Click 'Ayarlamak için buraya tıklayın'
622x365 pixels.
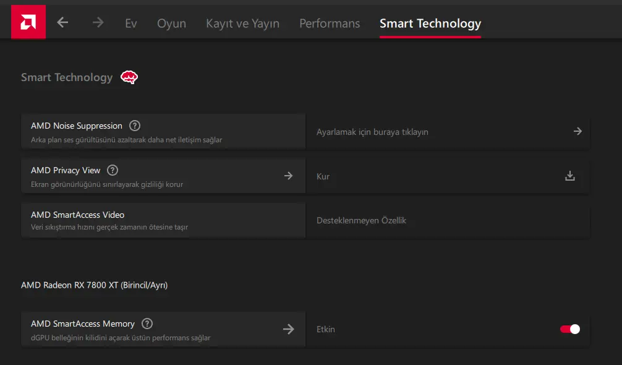tap(372, 132)
